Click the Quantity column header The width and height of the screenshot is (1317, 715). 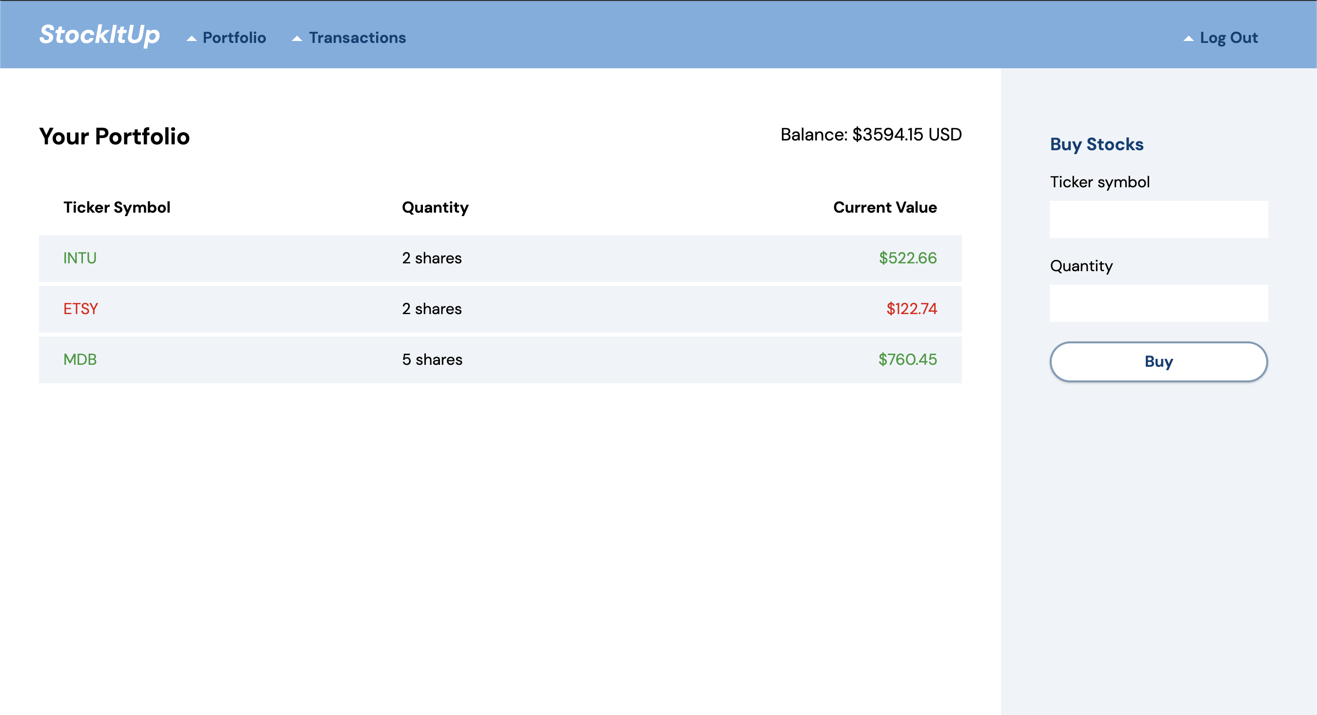(435, 207)
